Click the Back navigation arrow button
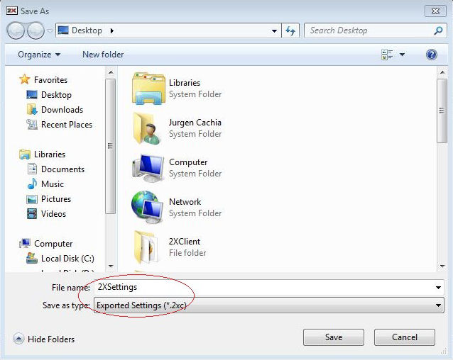This screenshot has width=453, height=360. tap(16, 30)
